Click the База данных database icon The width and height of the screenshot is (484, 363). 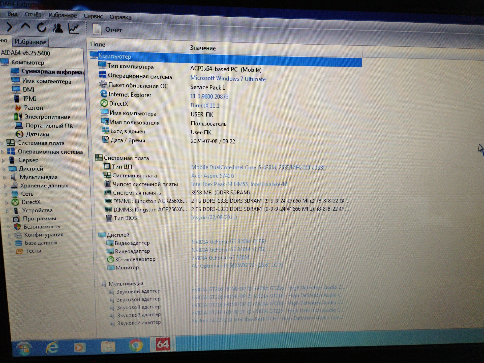[x=18, y=243]
